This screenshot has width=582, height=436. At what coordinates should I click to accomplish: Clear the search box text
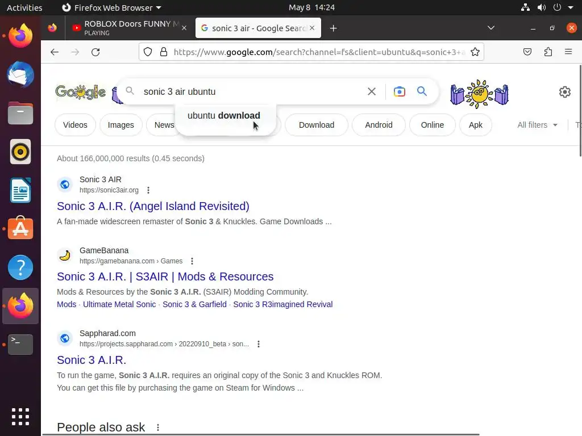pyautogui.click(x=372, y=91)
